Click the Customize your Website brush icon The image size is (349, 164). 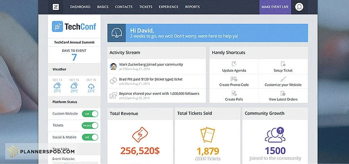(283, 79)
